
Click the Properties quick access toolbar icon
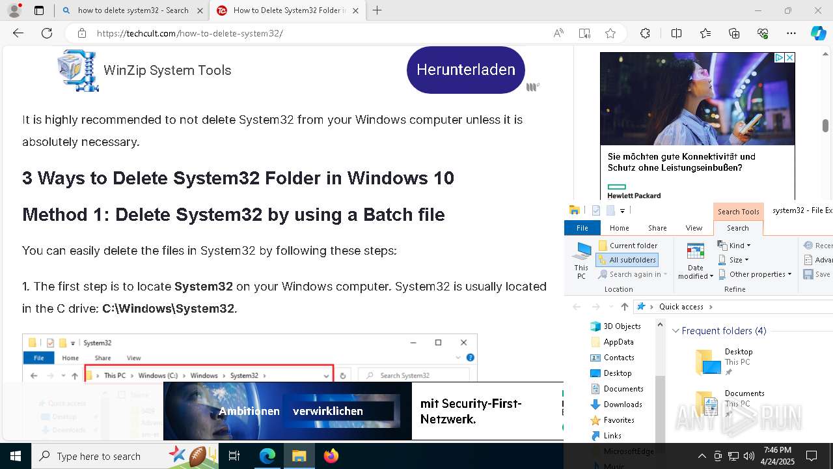(595, 210)
